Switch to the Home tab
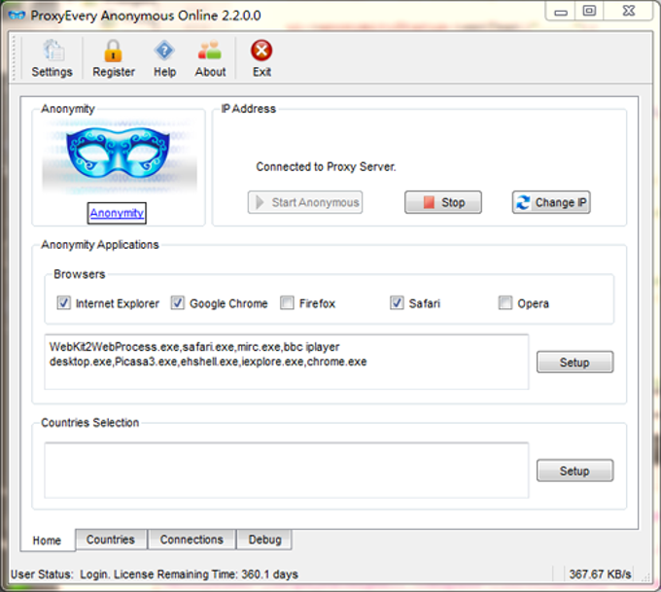661x592 pixels. 48,540
